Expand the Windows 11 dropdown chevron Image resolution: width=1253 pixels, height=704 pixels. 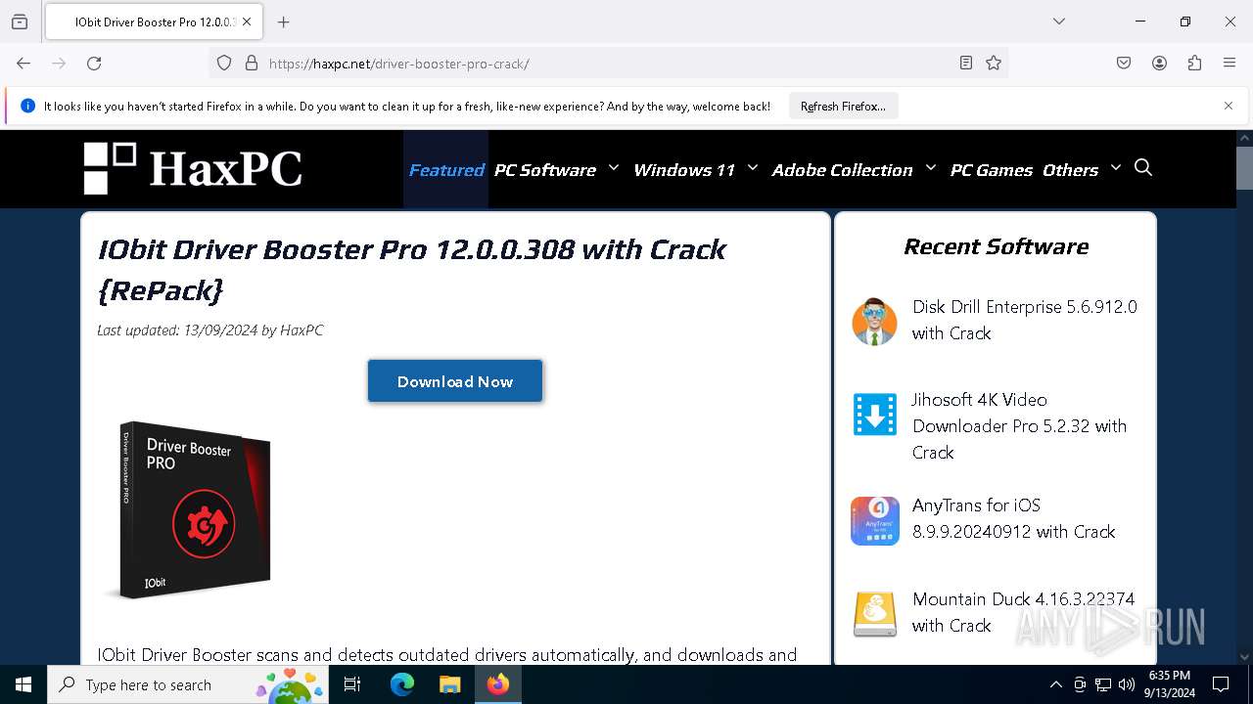click(753, 168)
